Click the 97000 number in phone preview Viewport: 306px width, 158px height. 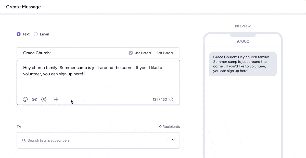(x=243, y=41)
